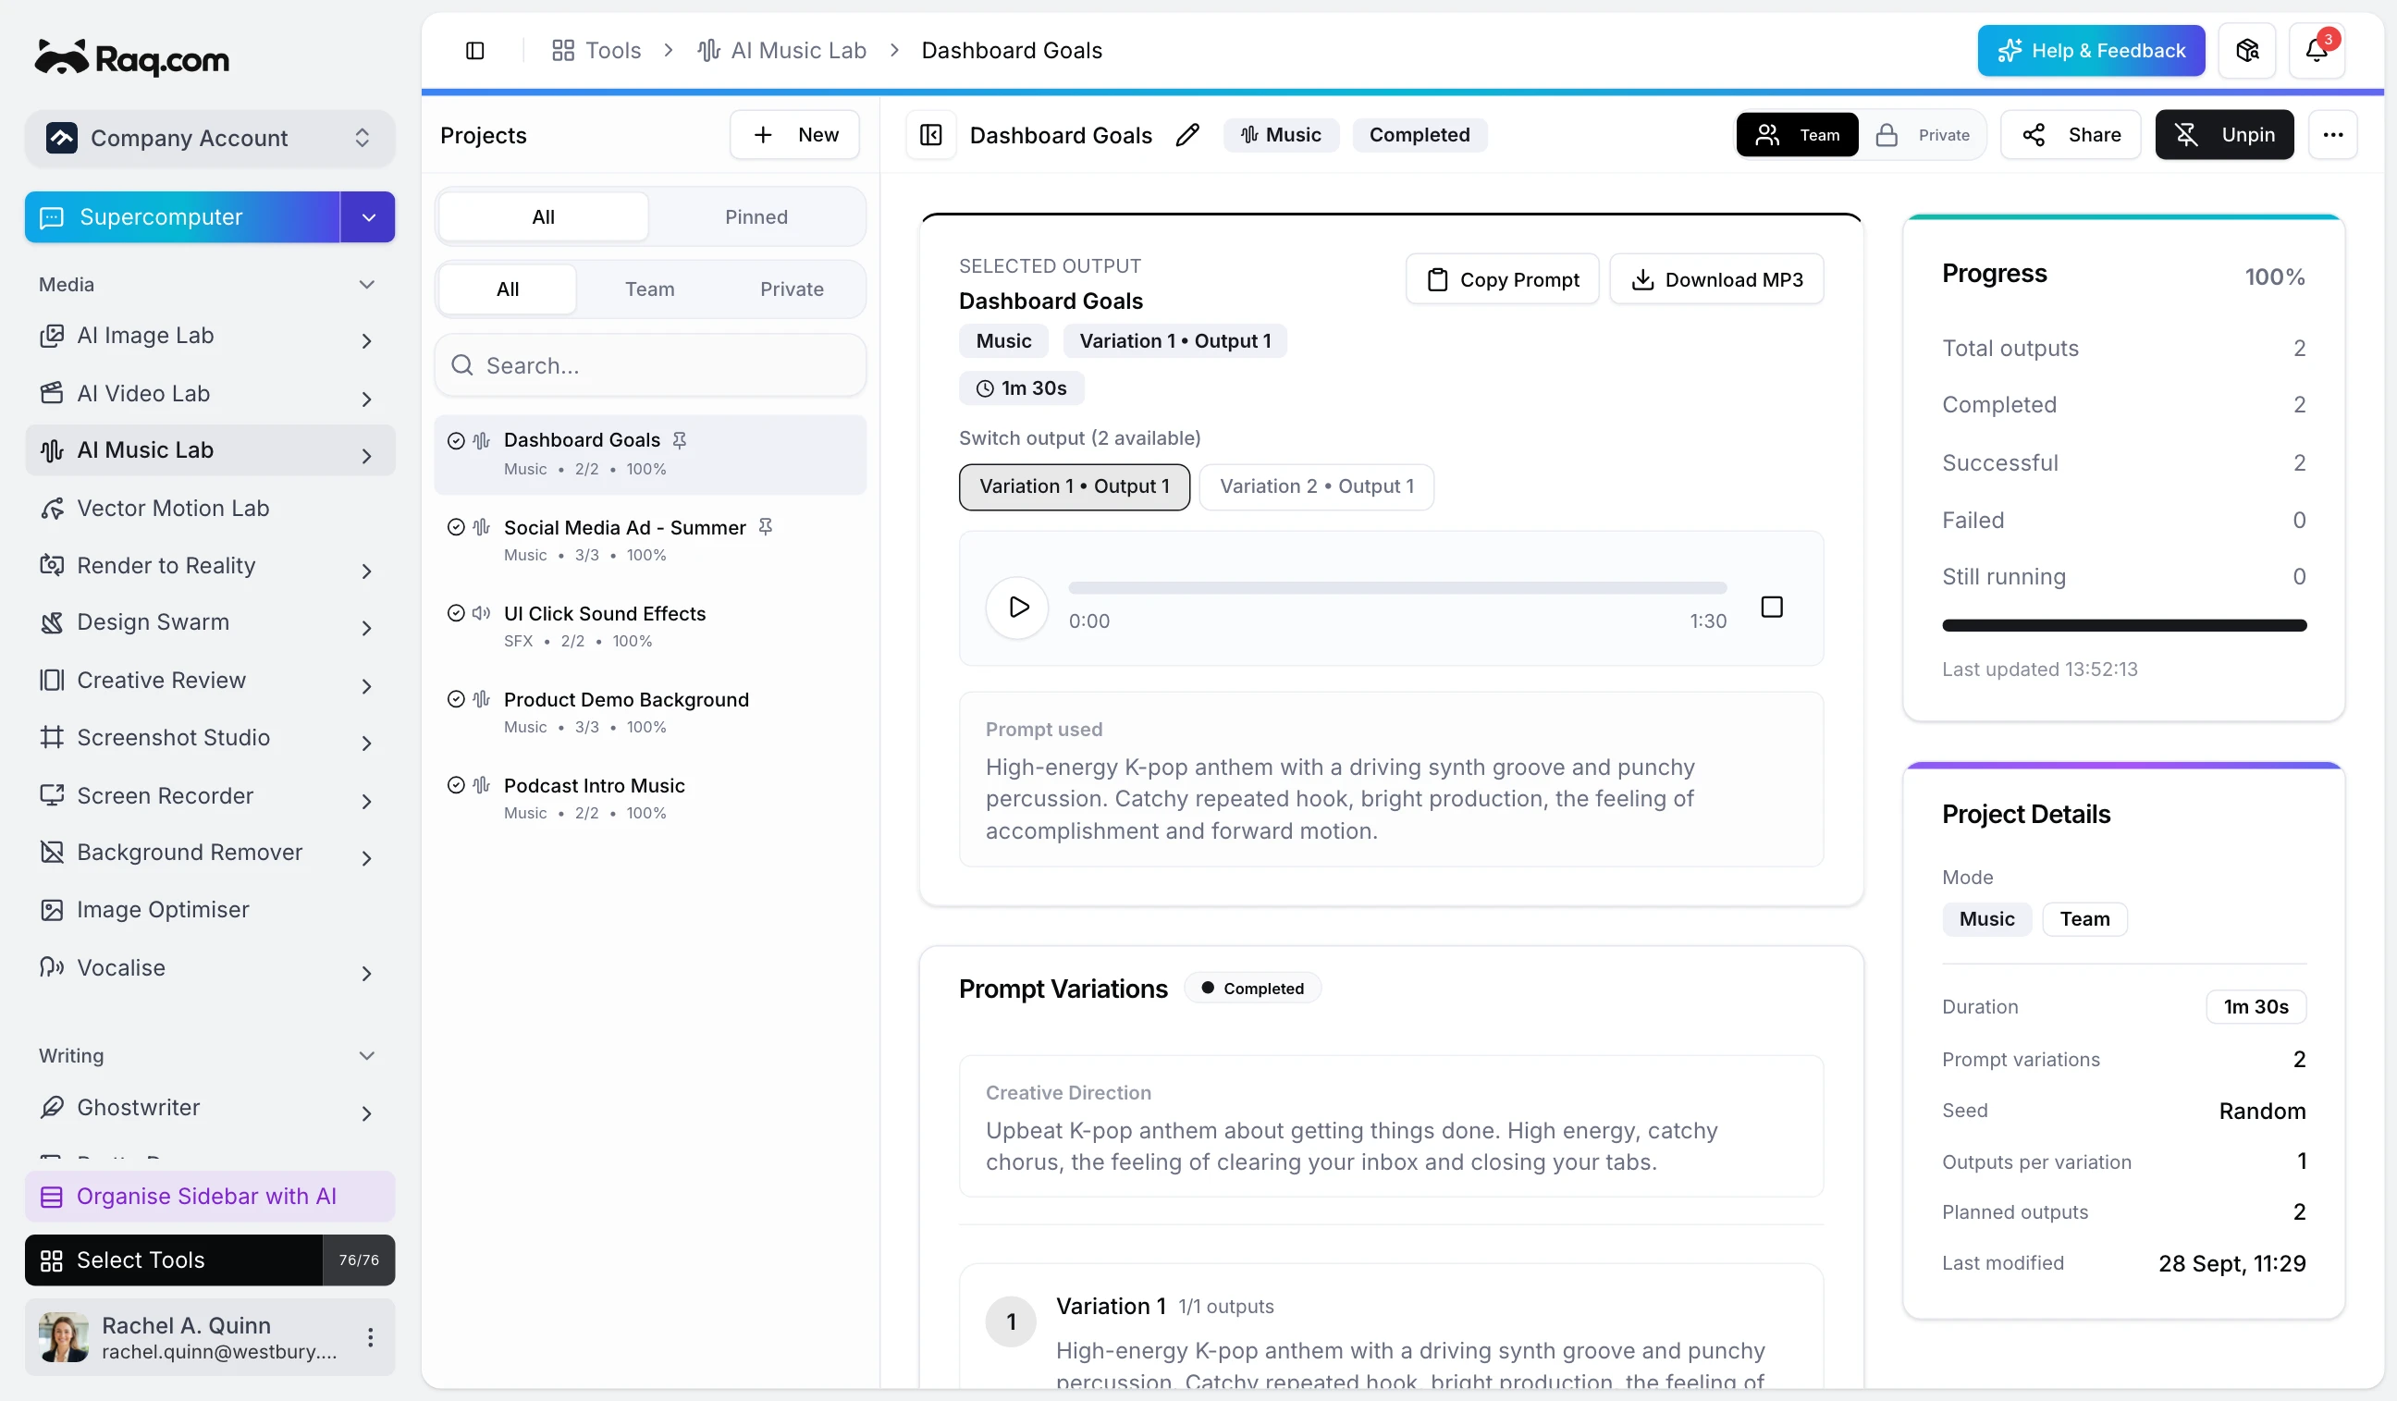The width and height of the screenshot is (2397, 1401).
Task: Focus the project Search field
Action: click(651, 365)
